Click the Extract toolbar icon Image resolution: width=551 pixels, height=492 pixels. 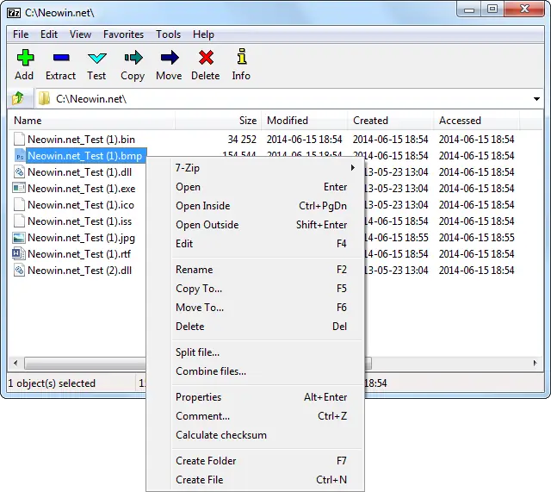(x=61, y=58)
